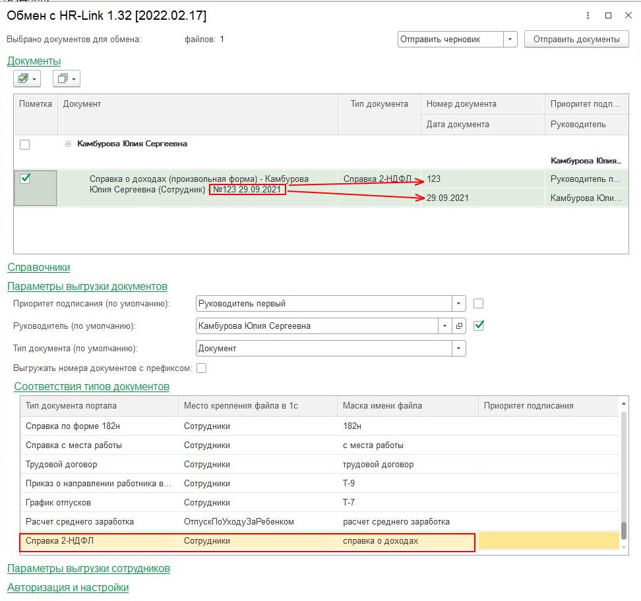Click the Тип документа портала header
The height and width of the screenshot is (601, 641).
[x=100, y=406]
